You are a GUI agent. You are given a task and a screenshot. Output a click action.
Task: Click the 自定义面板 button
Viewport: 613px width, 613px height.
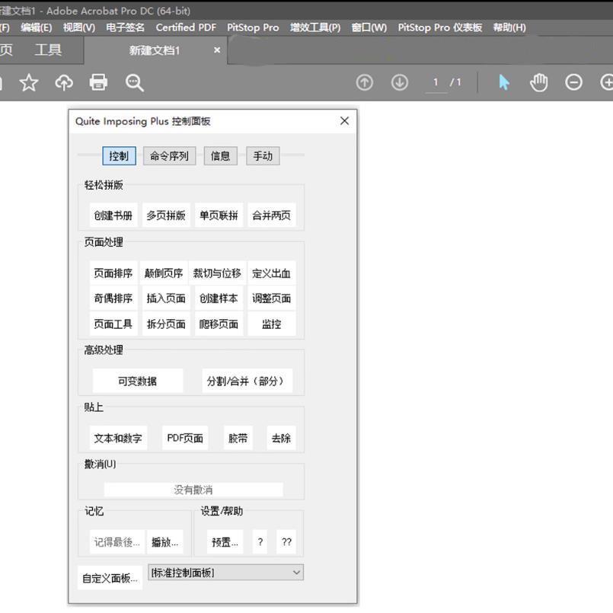coord(110,579)
